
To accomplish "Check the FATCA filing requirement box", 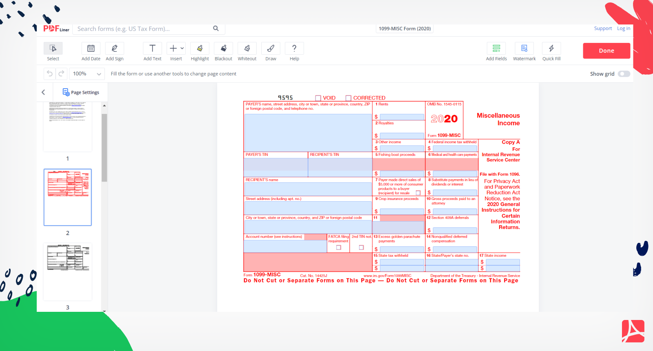I will coord(338,247).
